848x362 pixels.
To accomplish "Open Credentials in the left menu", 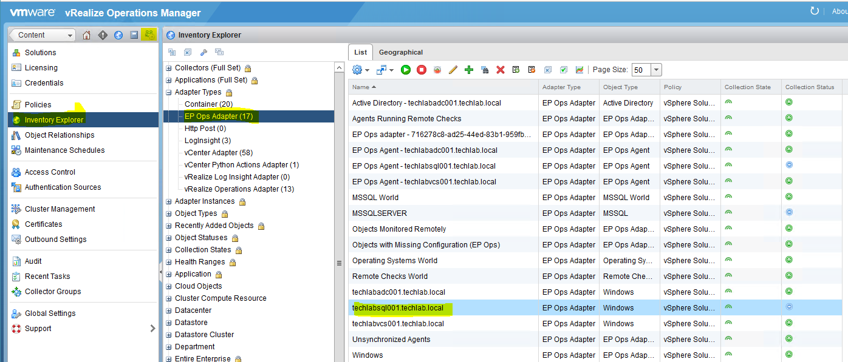I will click(44, 83).
